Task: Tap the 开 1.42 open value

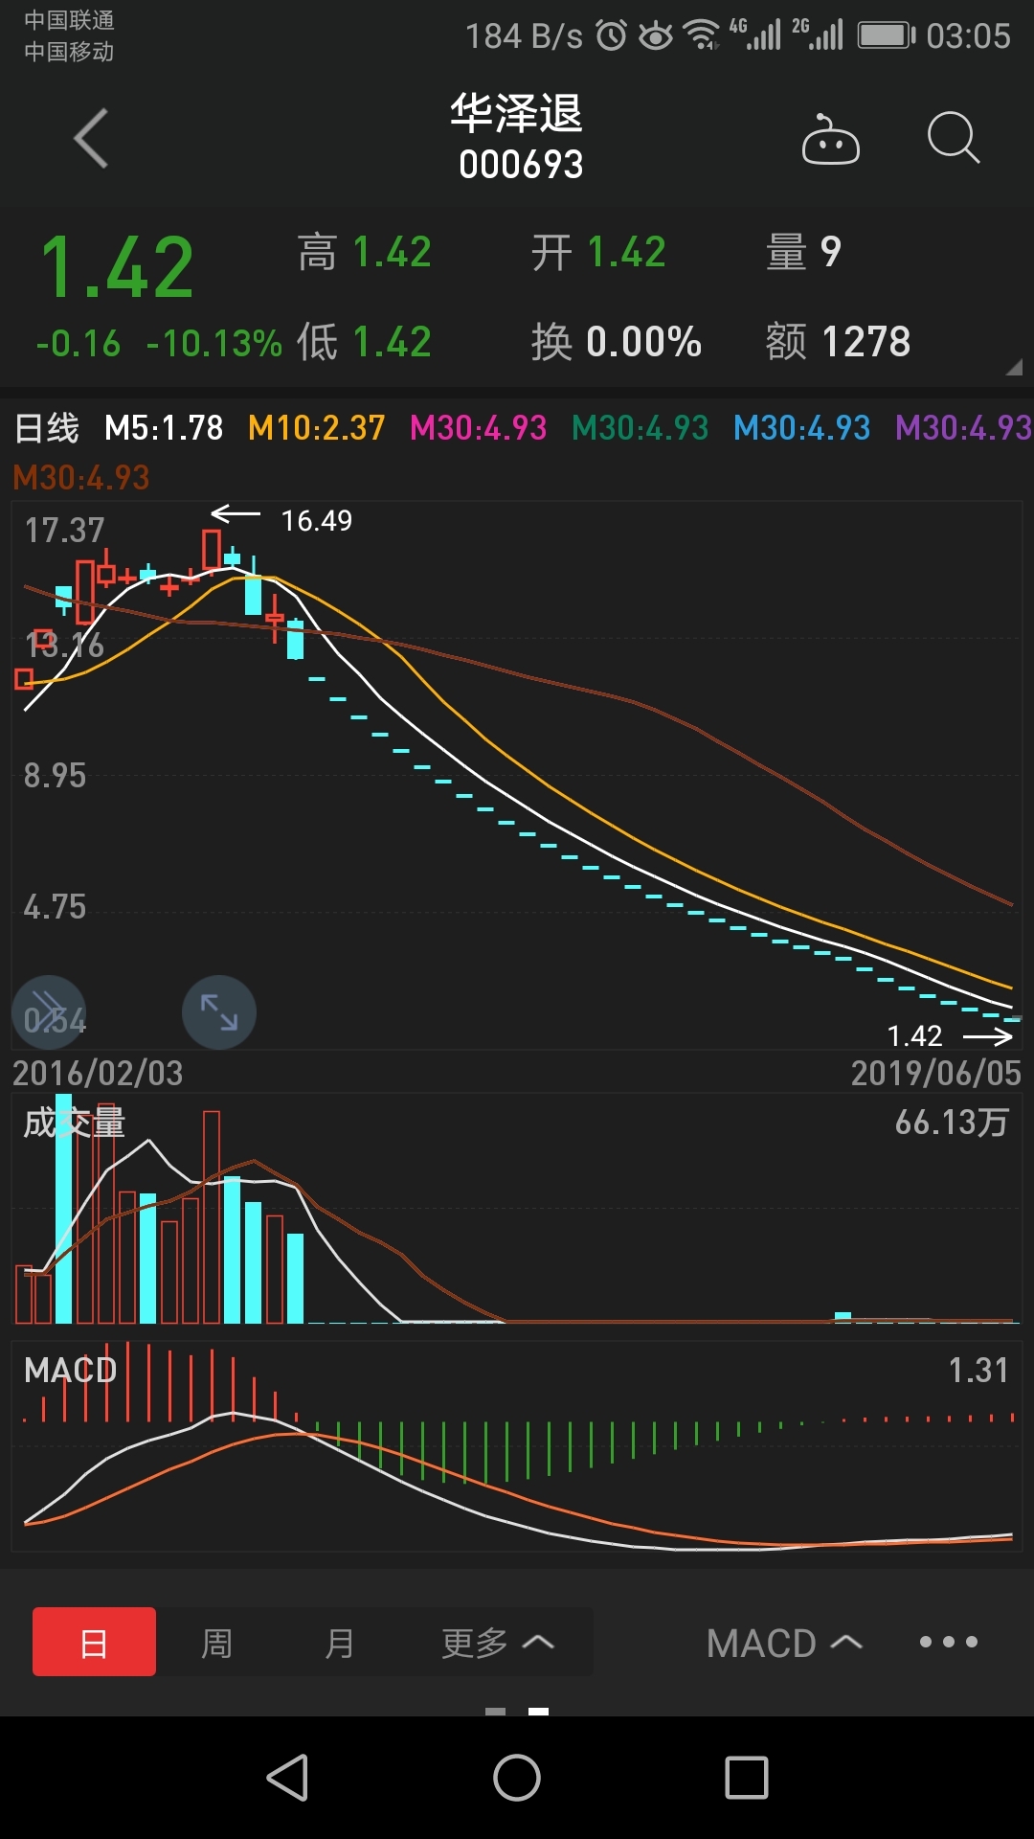Action: click(x=598, y=253)
